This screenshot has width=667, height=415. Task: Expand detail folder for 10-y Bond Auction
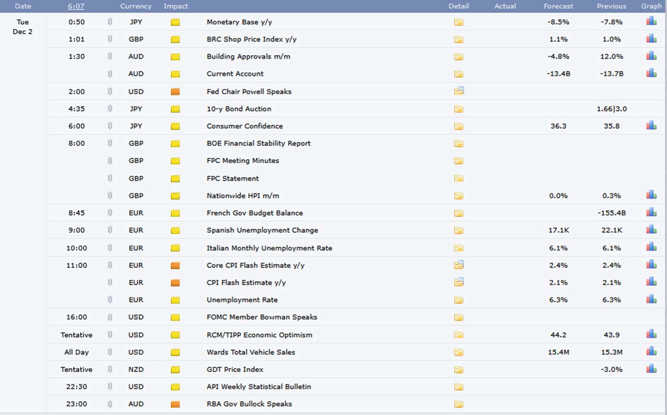(x=459, y=109)
